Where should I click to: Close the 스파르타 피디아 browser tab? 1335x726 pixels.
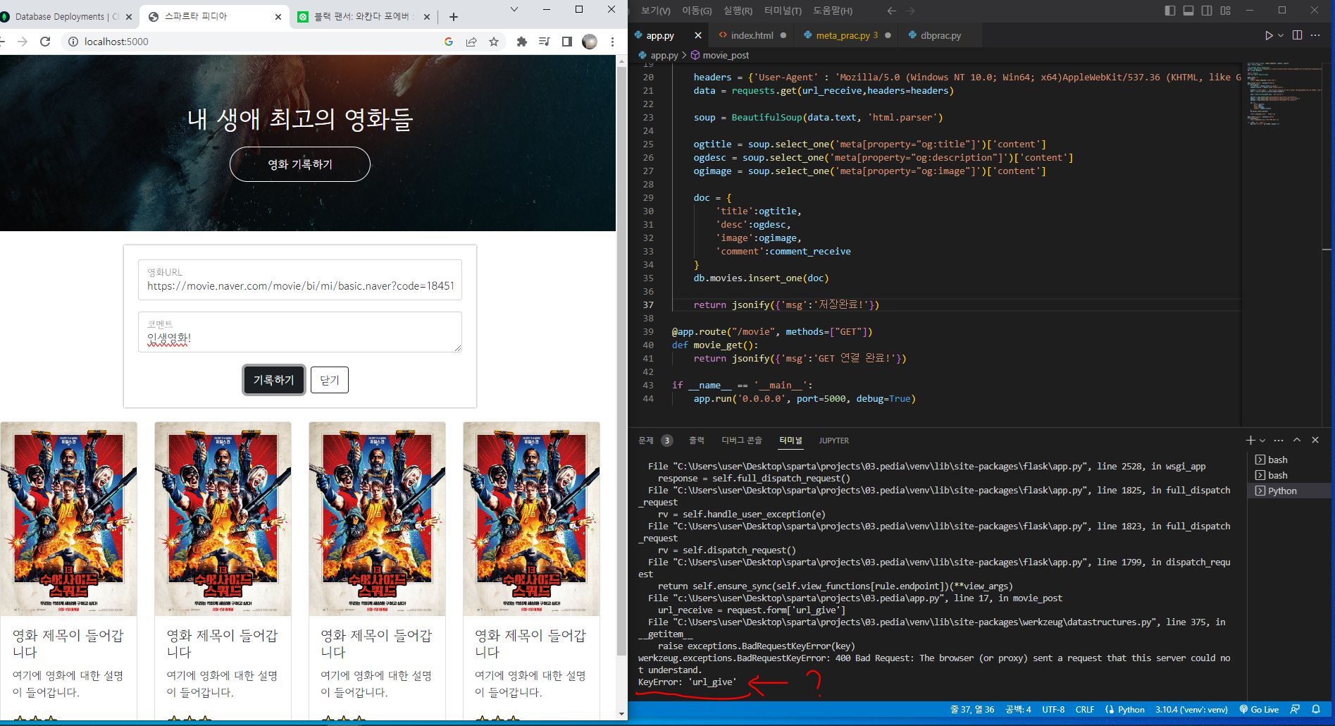(278, 17)
